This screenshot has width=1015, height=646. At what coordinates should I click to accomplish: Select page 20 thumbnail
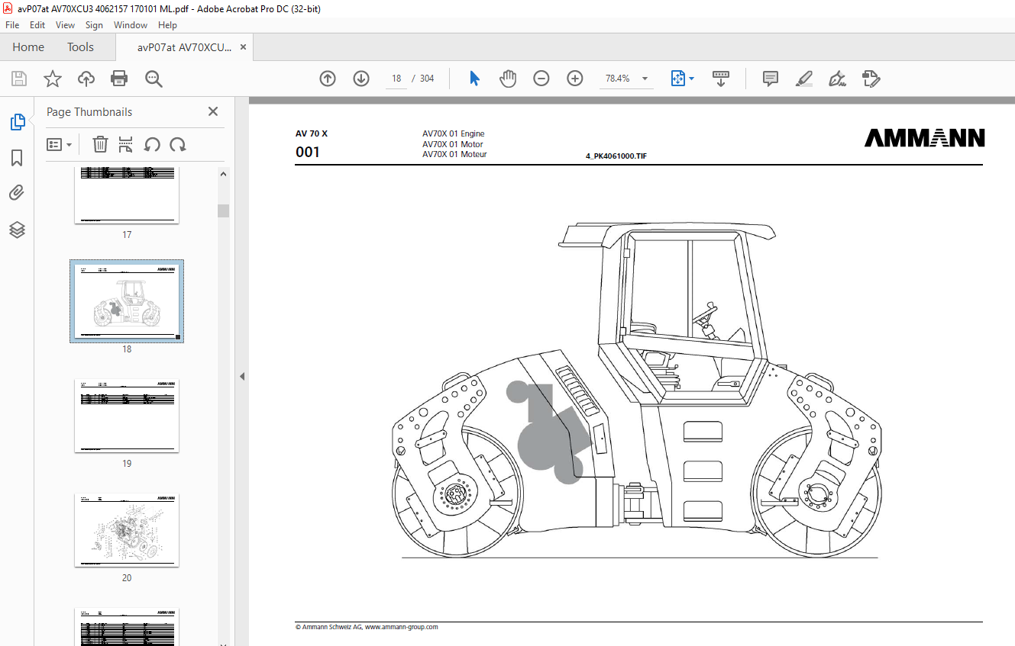127,530
